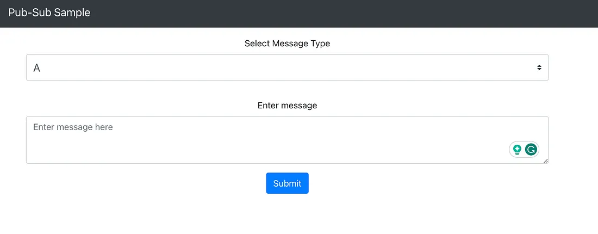The width and height of the screenshot is (598, 234).
Task: Click the Grammarly lightbulb suggestions icon
Action: click(x=517, y=149)
